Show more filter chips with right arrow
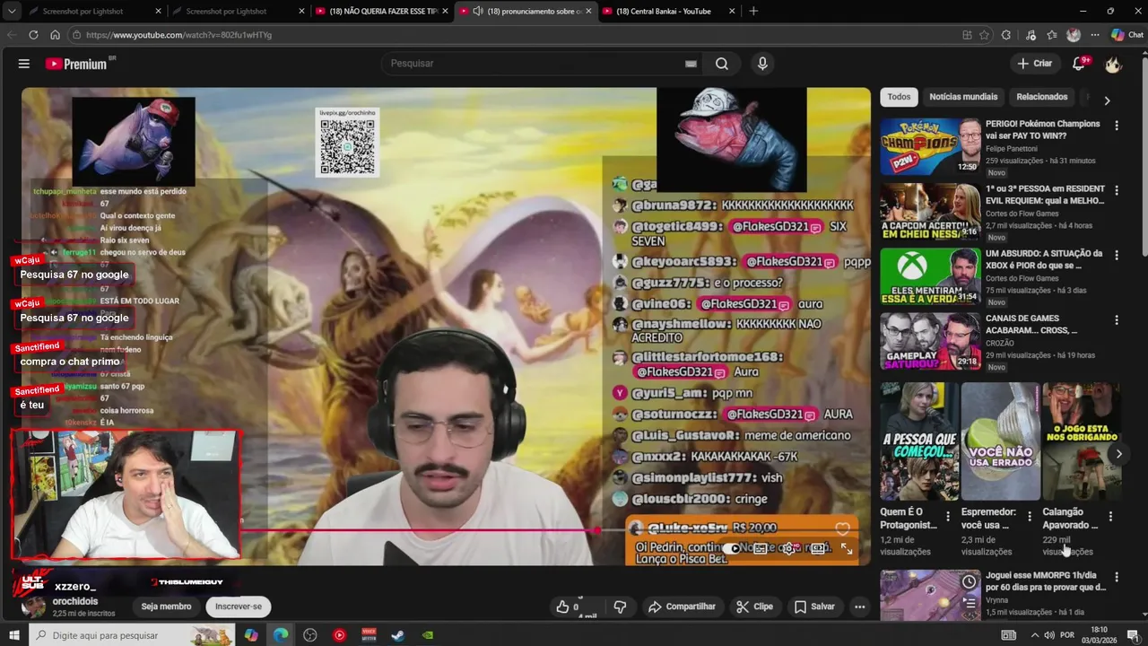 (1107, 100)
